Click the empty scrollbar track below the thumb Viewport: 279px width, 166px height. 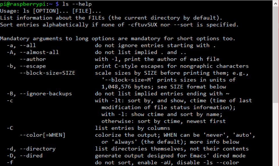point(276,134)
